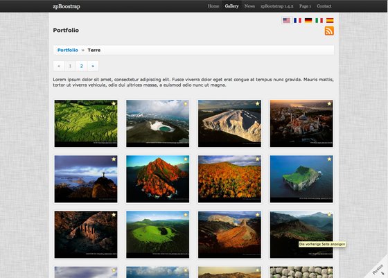Viewport: 388px width, 278px height.
Task: Go to the Contact page link
Action: (x=324, y=6)
